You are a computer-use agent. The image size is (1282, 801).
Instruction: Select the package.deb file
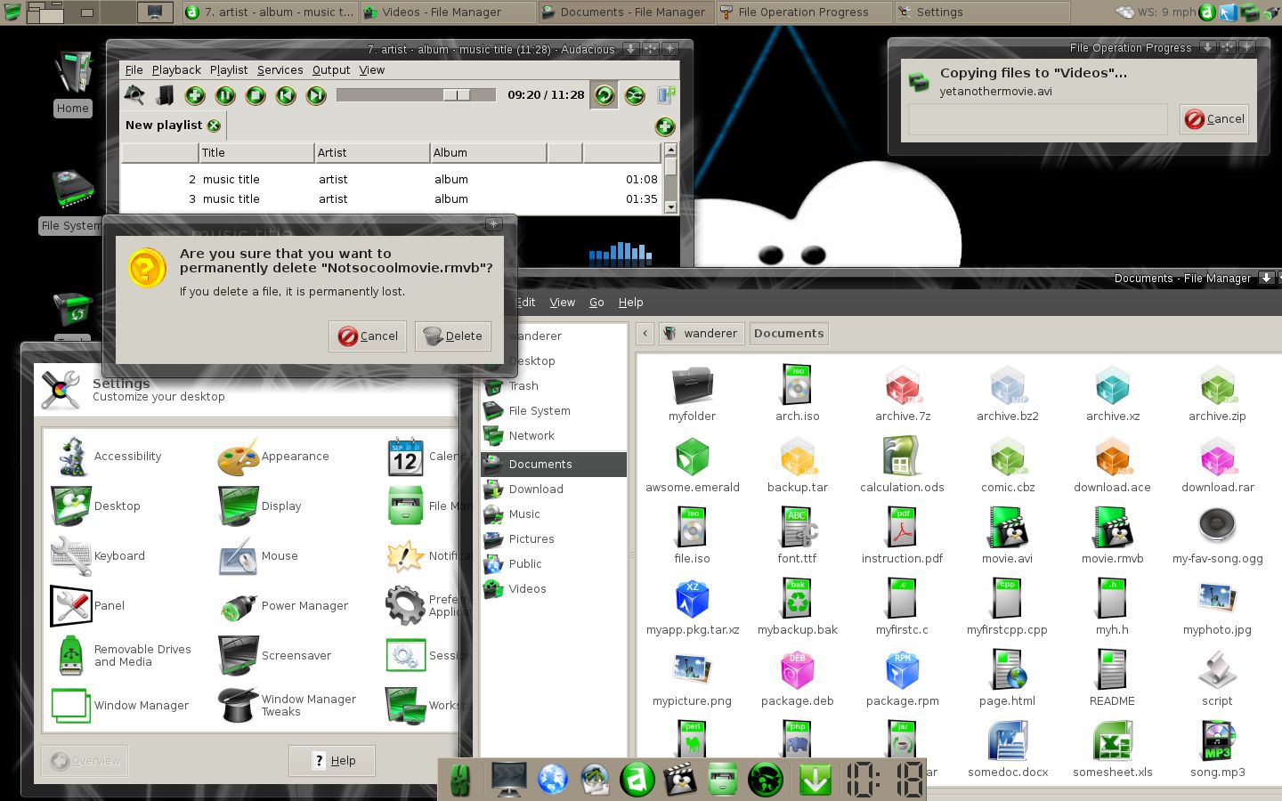[797, 677]
